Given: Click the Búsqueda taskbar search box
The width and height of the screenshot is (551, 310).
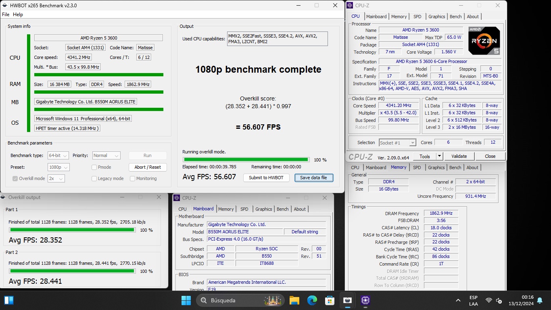Looking at the screenshot, I should click(240, 300).
